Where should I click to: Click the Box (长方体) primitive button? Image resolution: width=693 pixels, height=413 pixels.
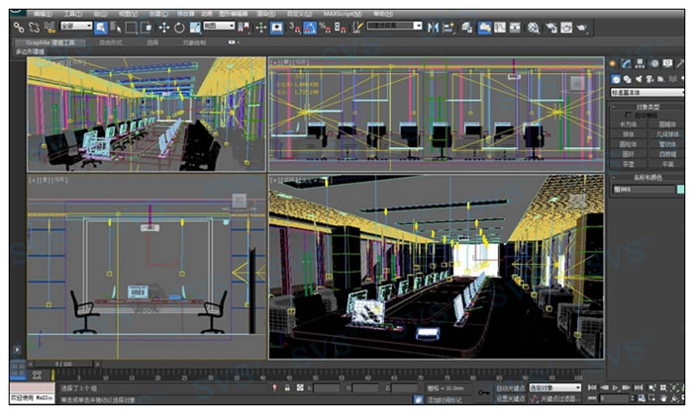[x=629, y=124]
